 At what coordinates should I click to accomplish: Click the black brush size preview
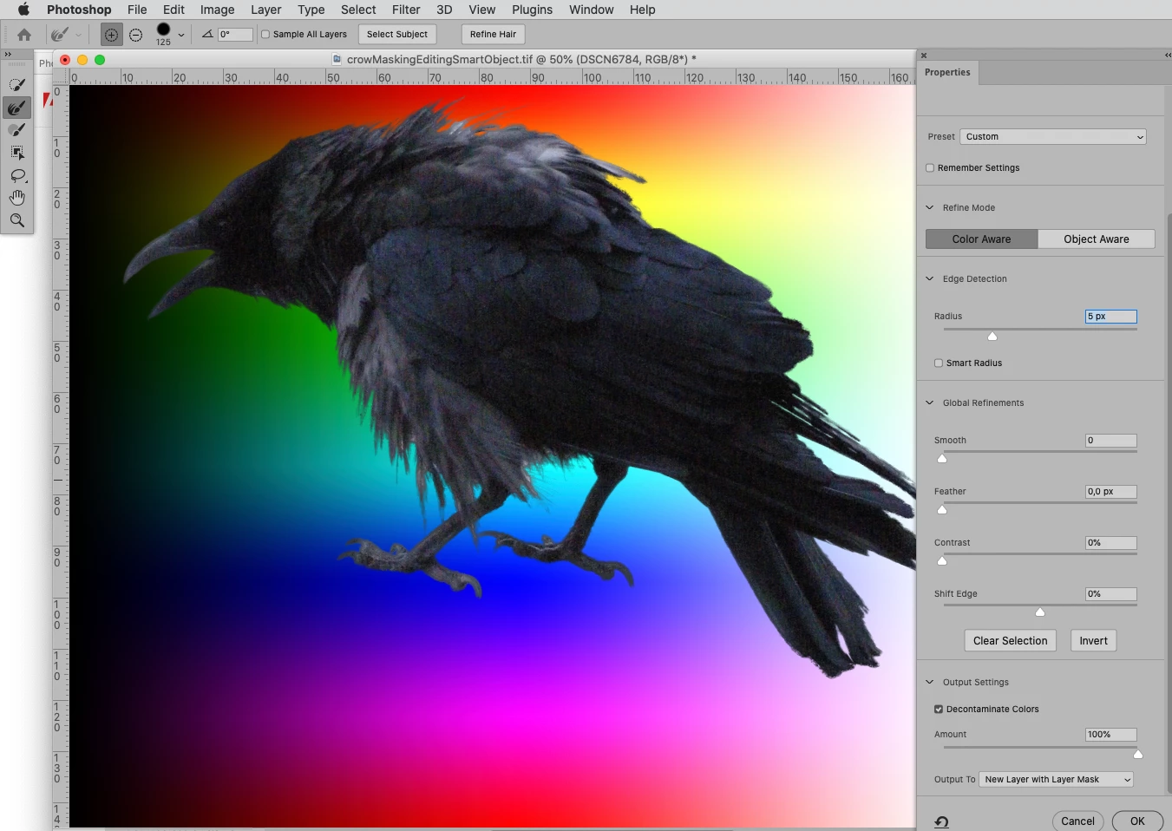click(163, 29)
